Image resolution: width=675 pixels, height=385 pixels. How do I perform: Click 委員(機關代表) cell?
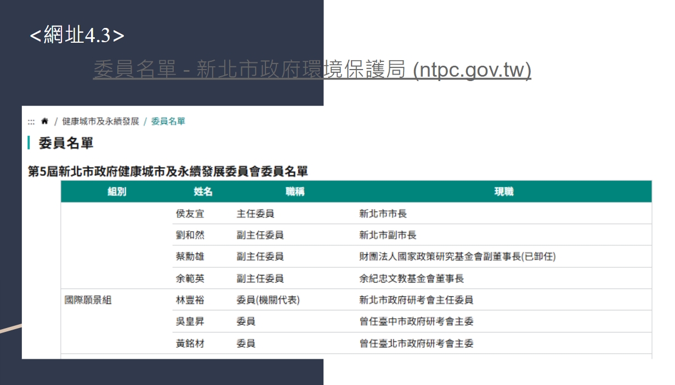(268, 300)
